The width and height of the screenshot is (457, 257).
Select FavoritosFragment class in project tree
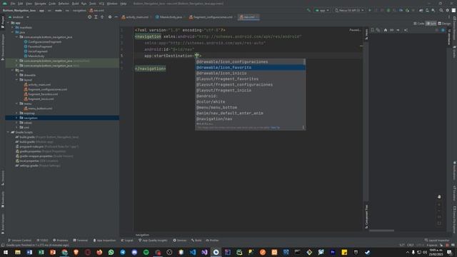pyautogui.click(x=38, y=46)
